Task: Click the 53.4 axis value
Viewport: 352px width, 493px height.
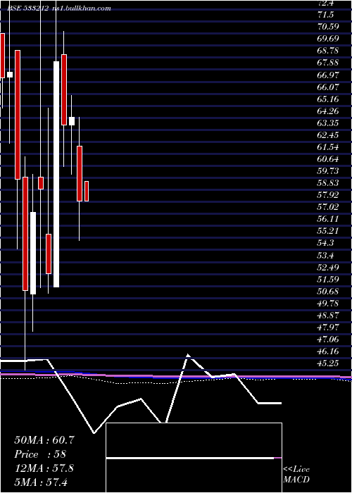Action: [x=327, y=255]
